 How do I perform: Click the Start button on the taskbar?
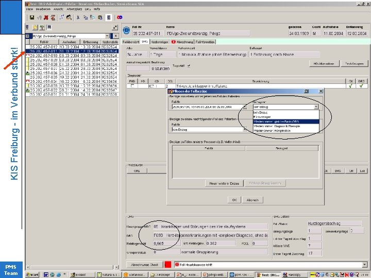click(32, 275)
